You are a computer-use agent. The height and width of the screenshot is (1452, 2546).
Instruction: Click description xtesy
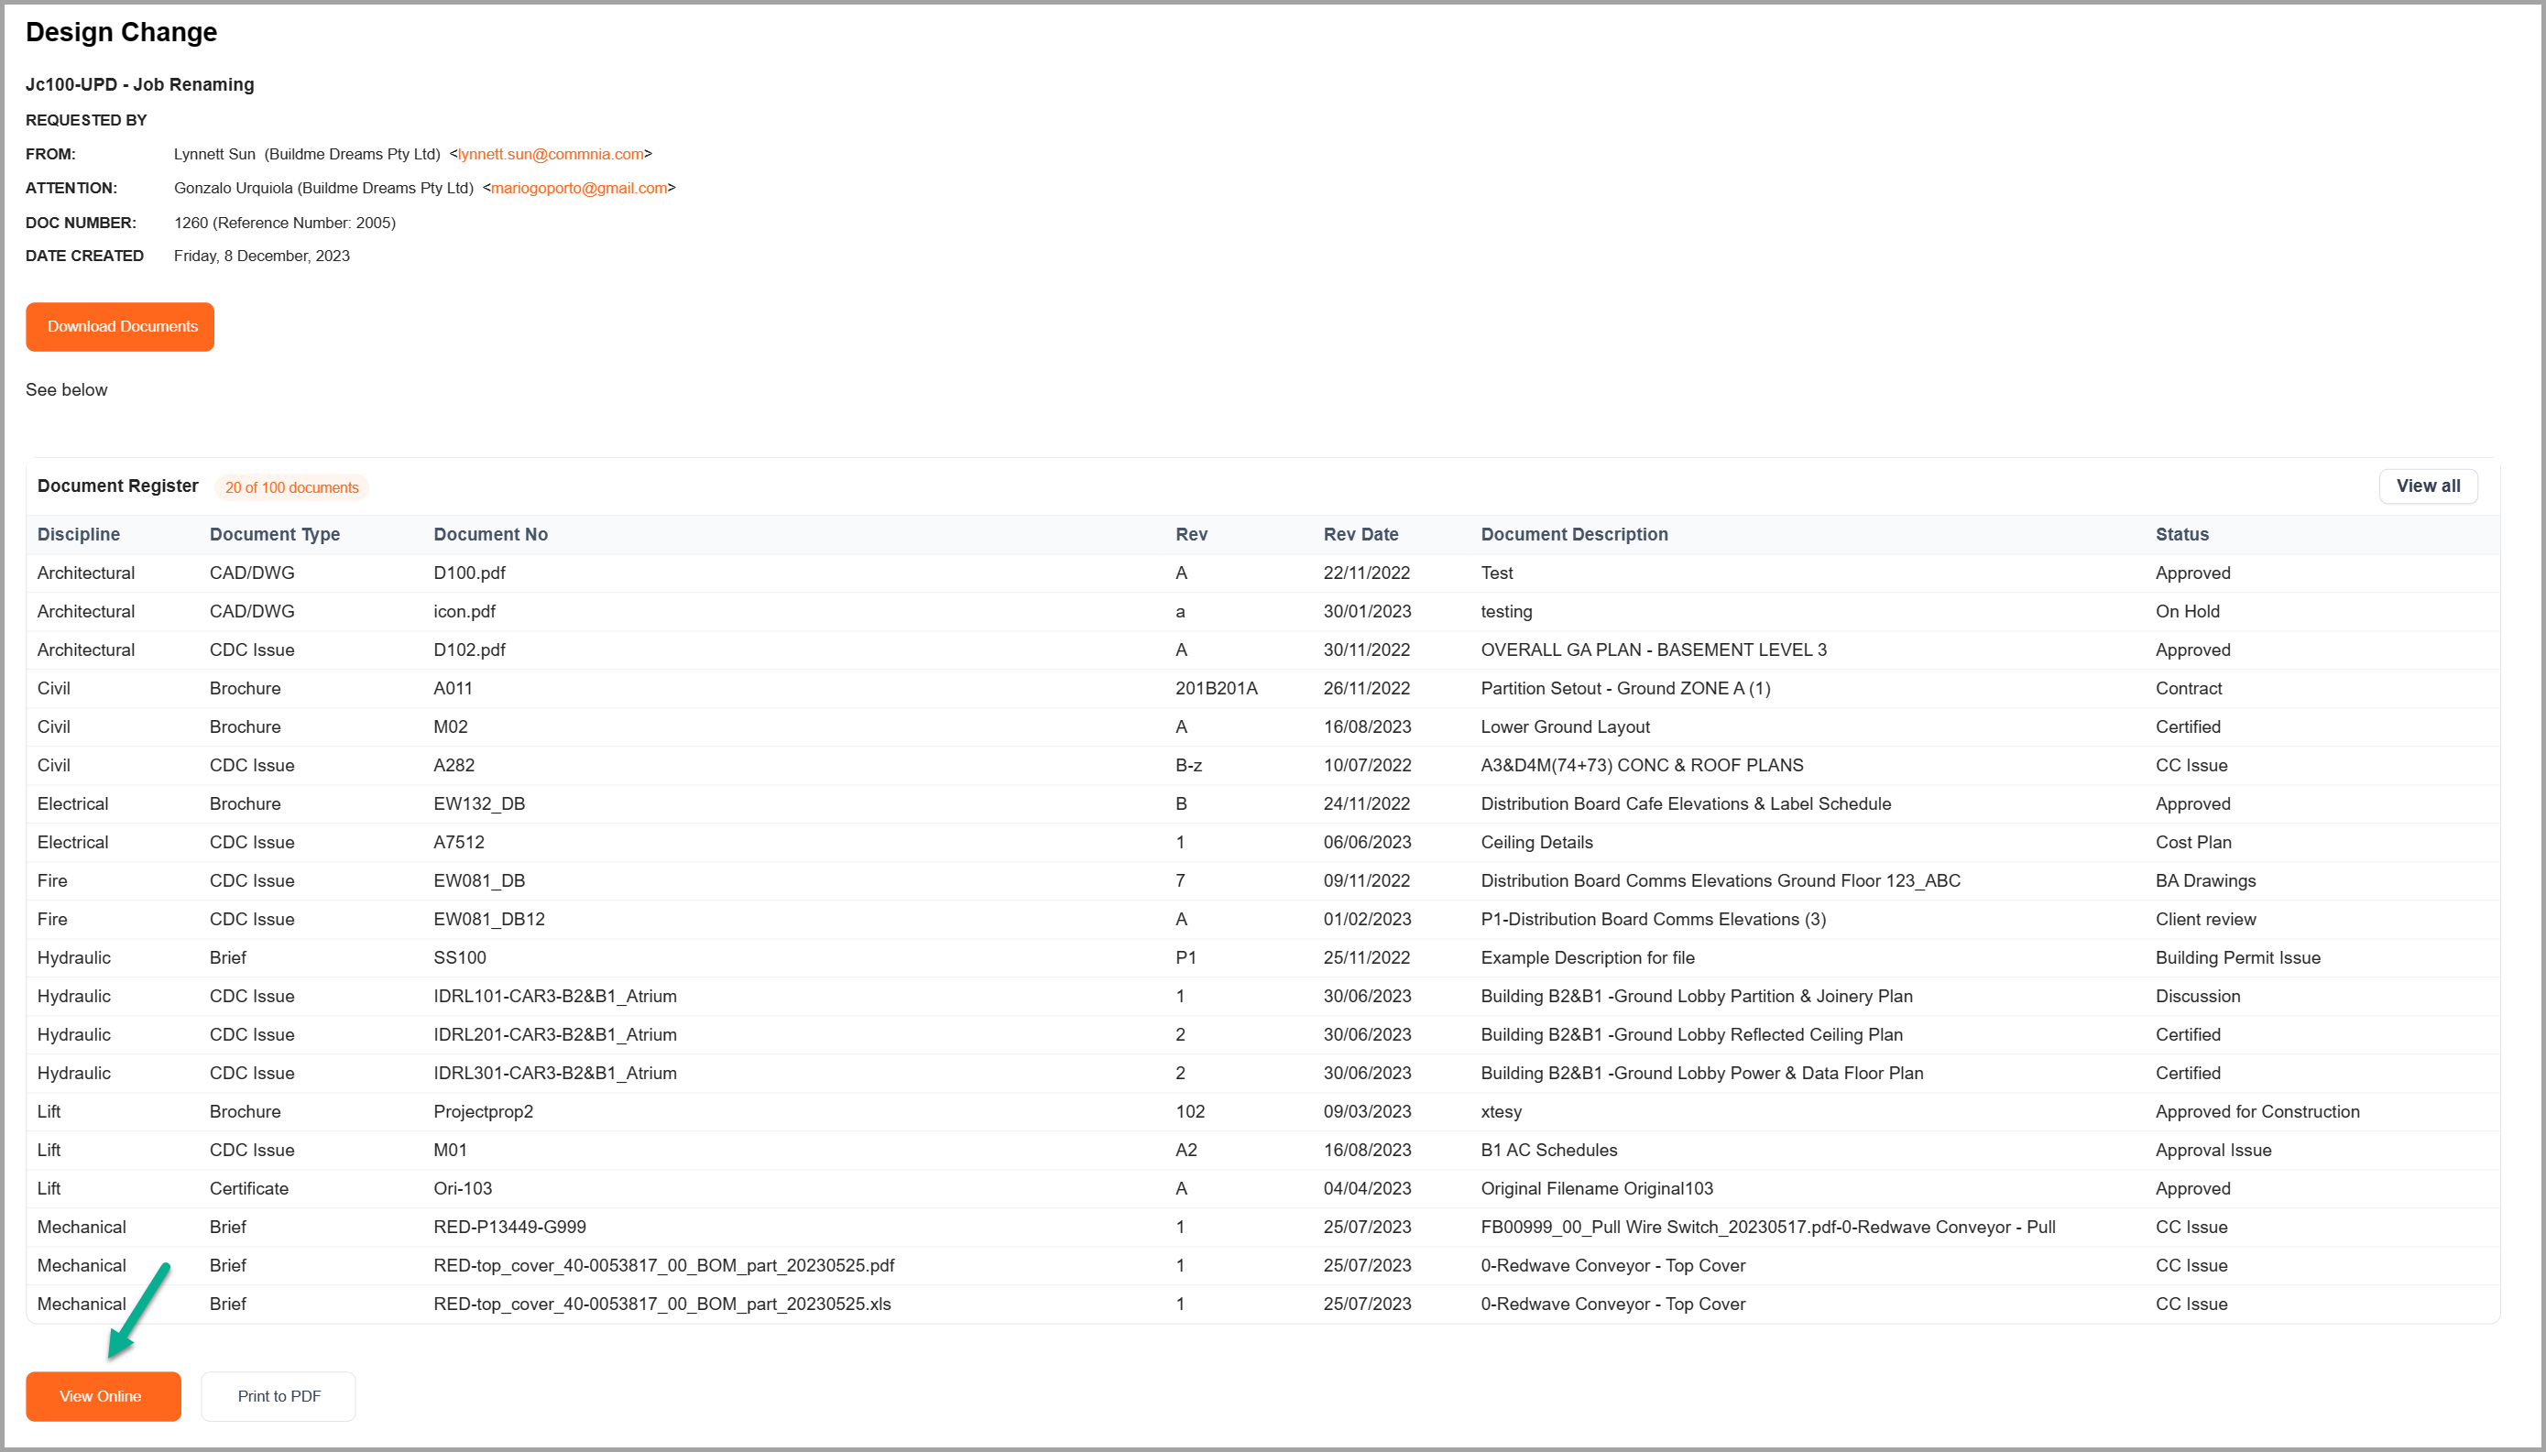(1501, 1112)
